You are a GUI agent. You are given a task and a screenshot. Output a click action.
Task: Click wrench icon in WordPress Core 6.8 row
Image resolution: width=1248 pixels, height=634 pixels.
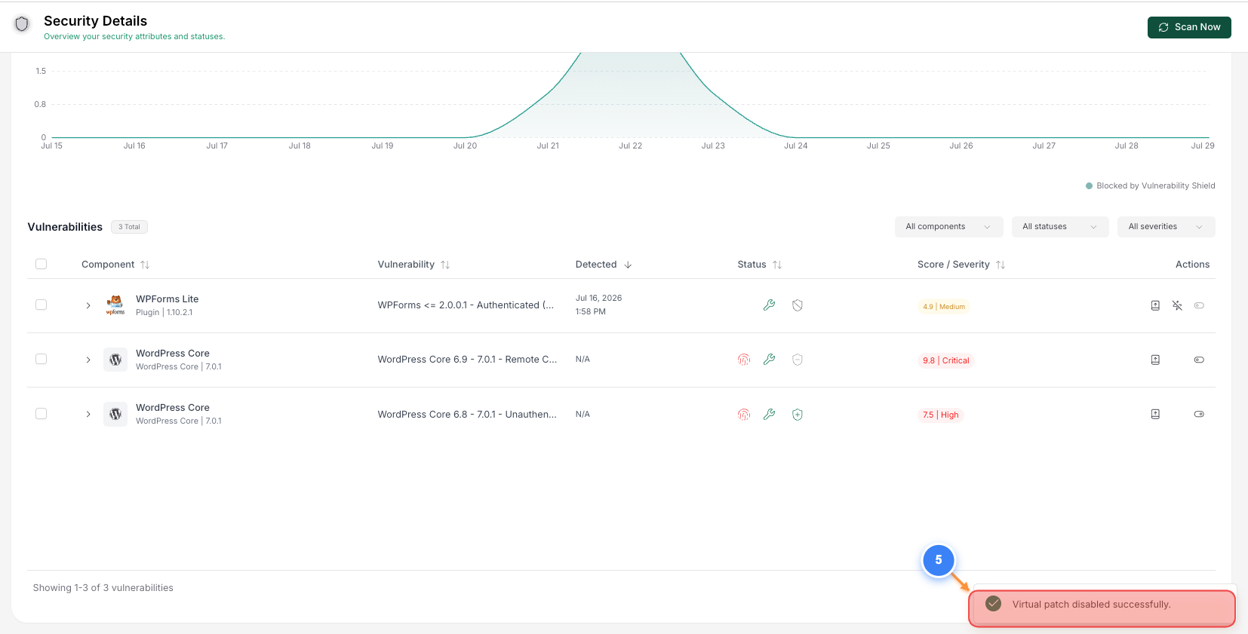point(769,414)
